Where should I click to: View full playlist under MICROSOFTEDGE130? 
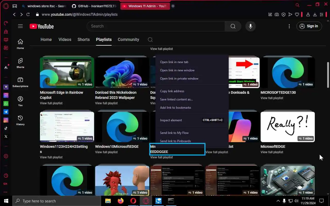tap(272, 98)
